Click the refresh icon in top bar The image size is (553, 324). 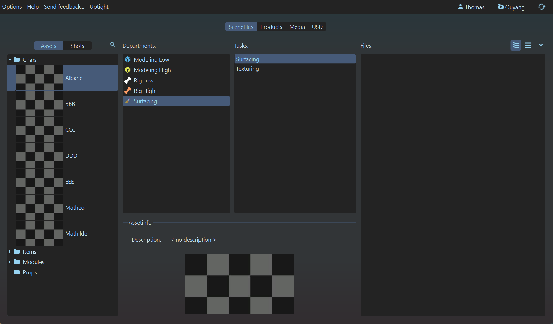(x=541, y=7)
